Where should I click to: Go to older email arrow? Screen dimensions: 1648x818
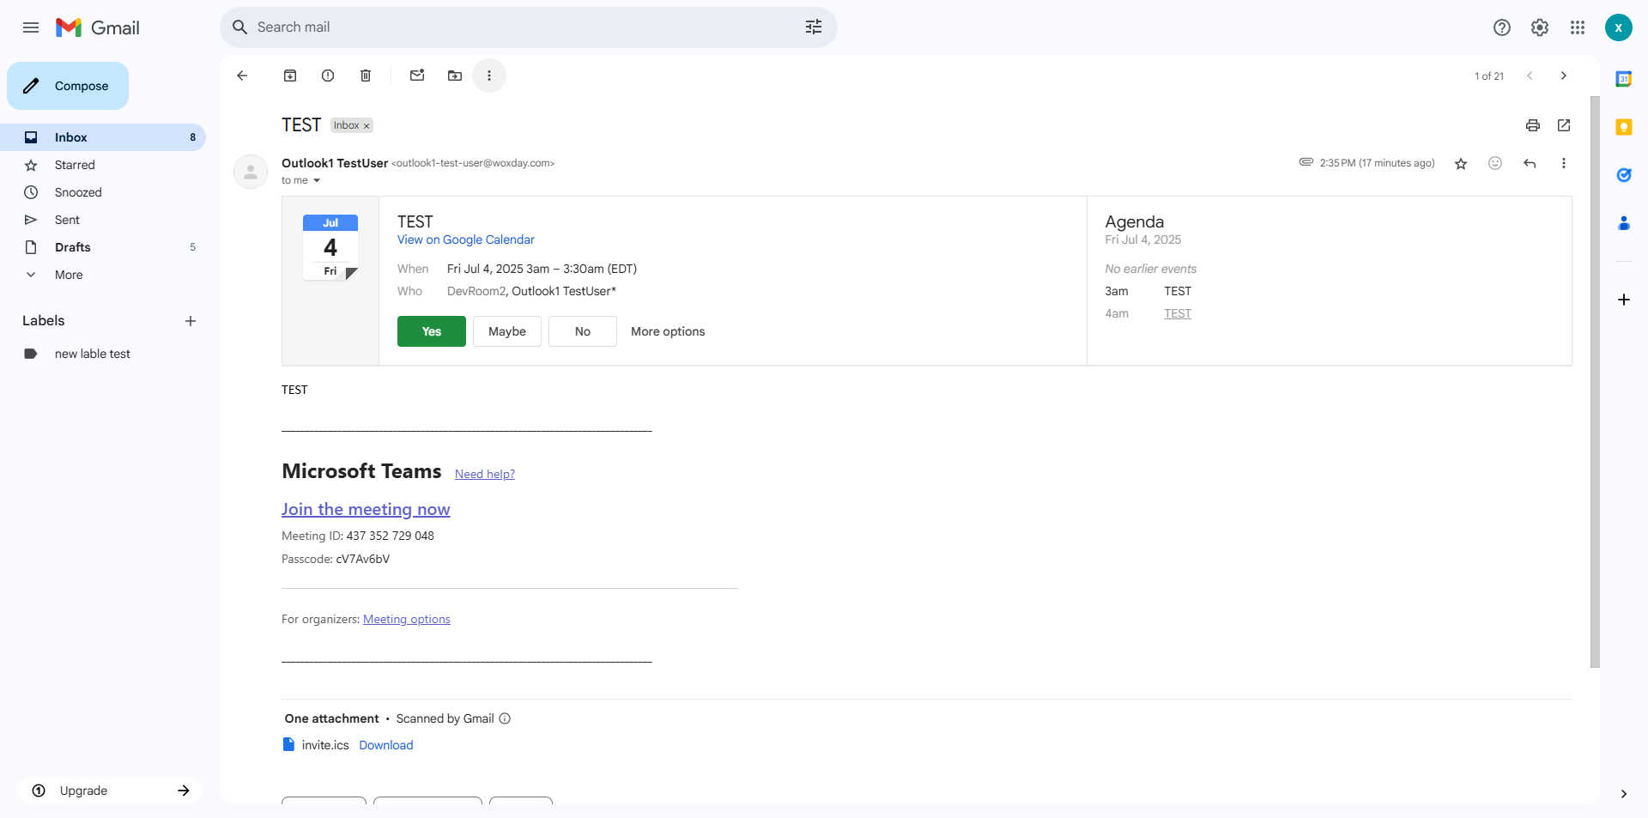[x=1563, y=76]
